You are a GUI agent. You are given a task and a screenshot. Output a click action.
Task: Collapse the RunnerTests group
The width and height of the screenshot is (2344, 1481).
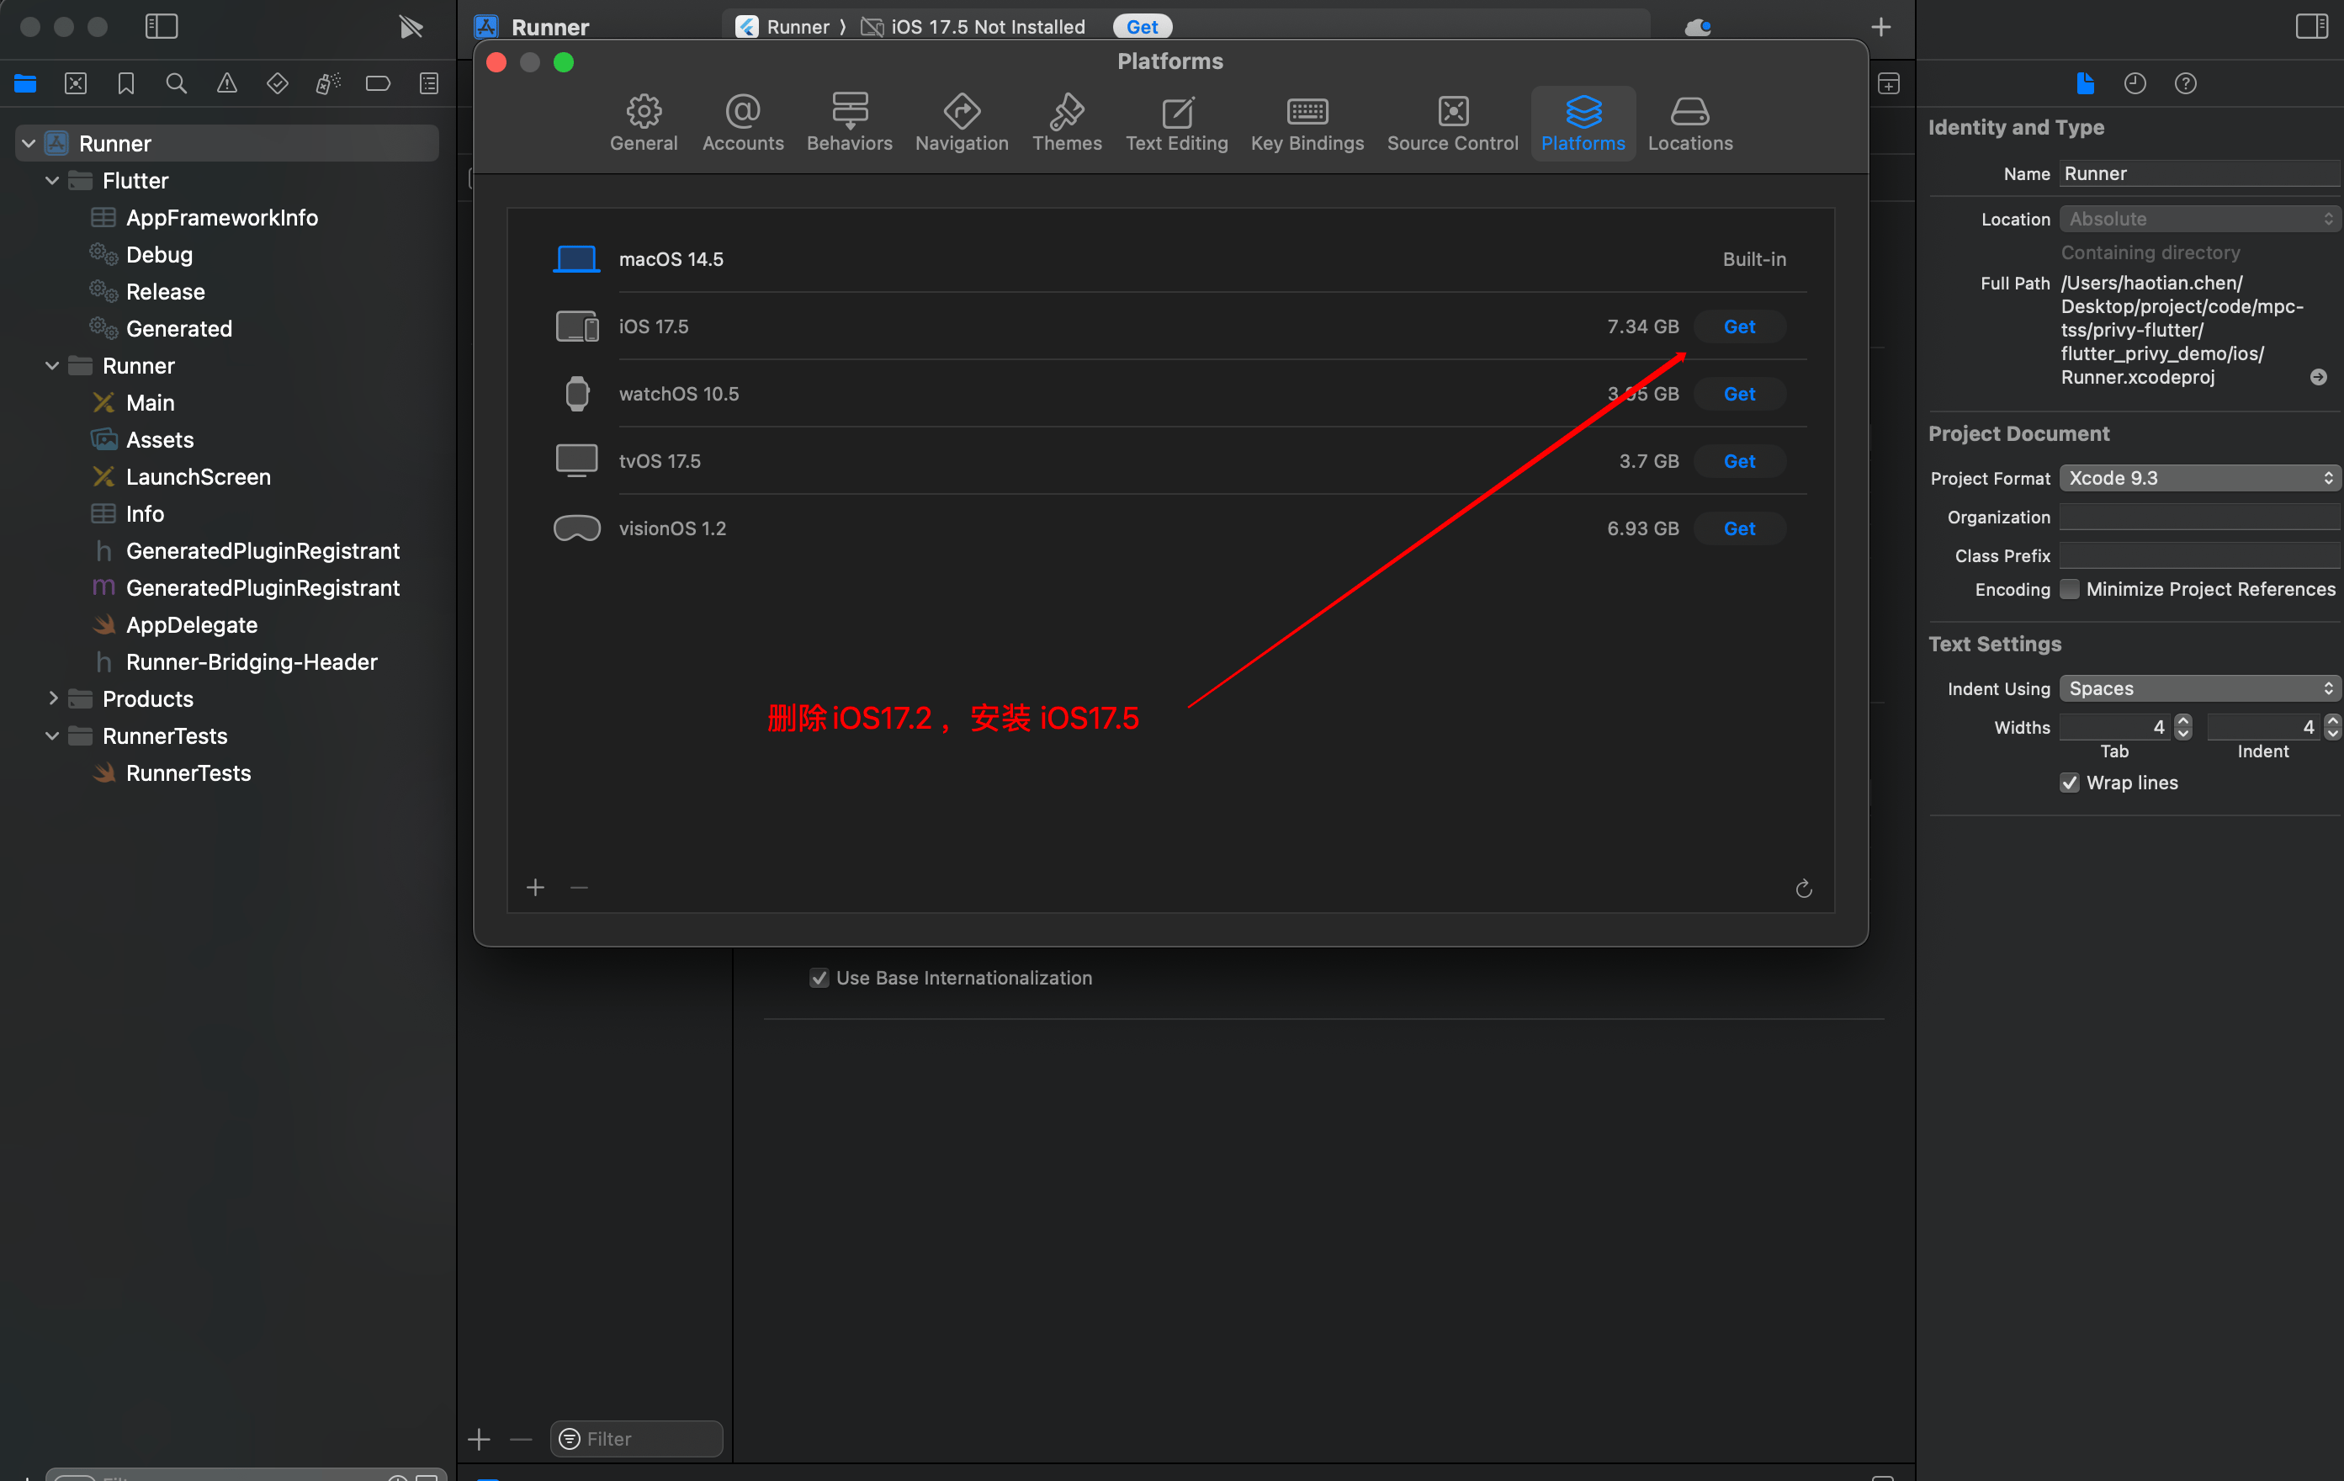click(x=51, y=735)
